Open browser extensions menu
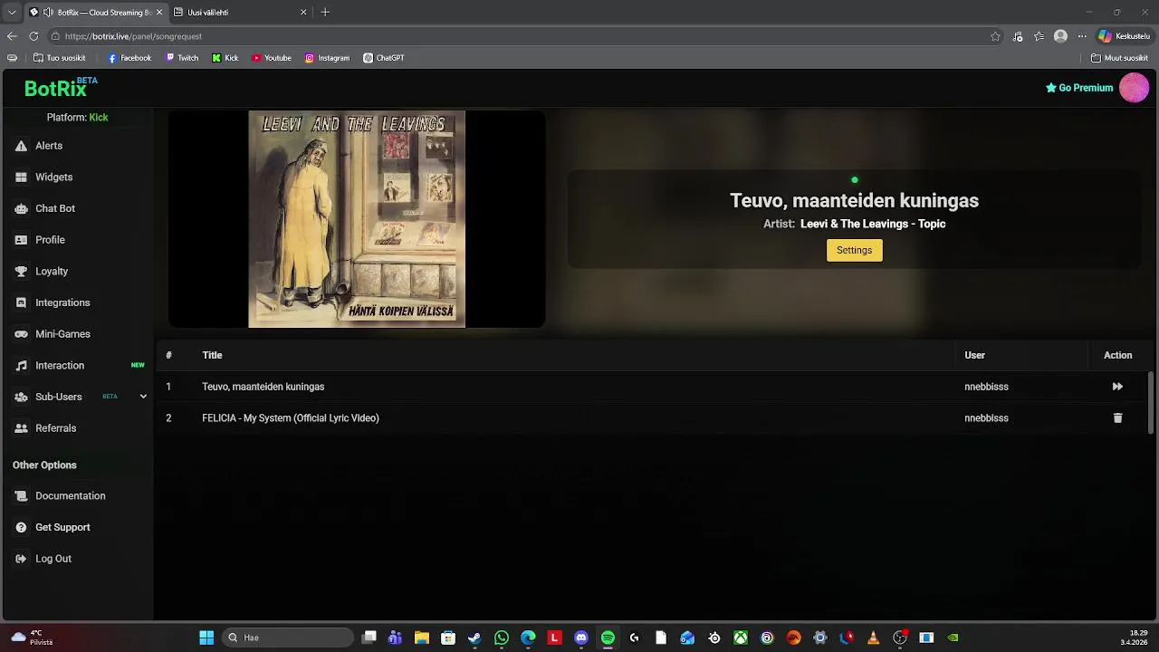This screenshot has width=1159, height=652. pyautogui.click(x=1018, y=36)
